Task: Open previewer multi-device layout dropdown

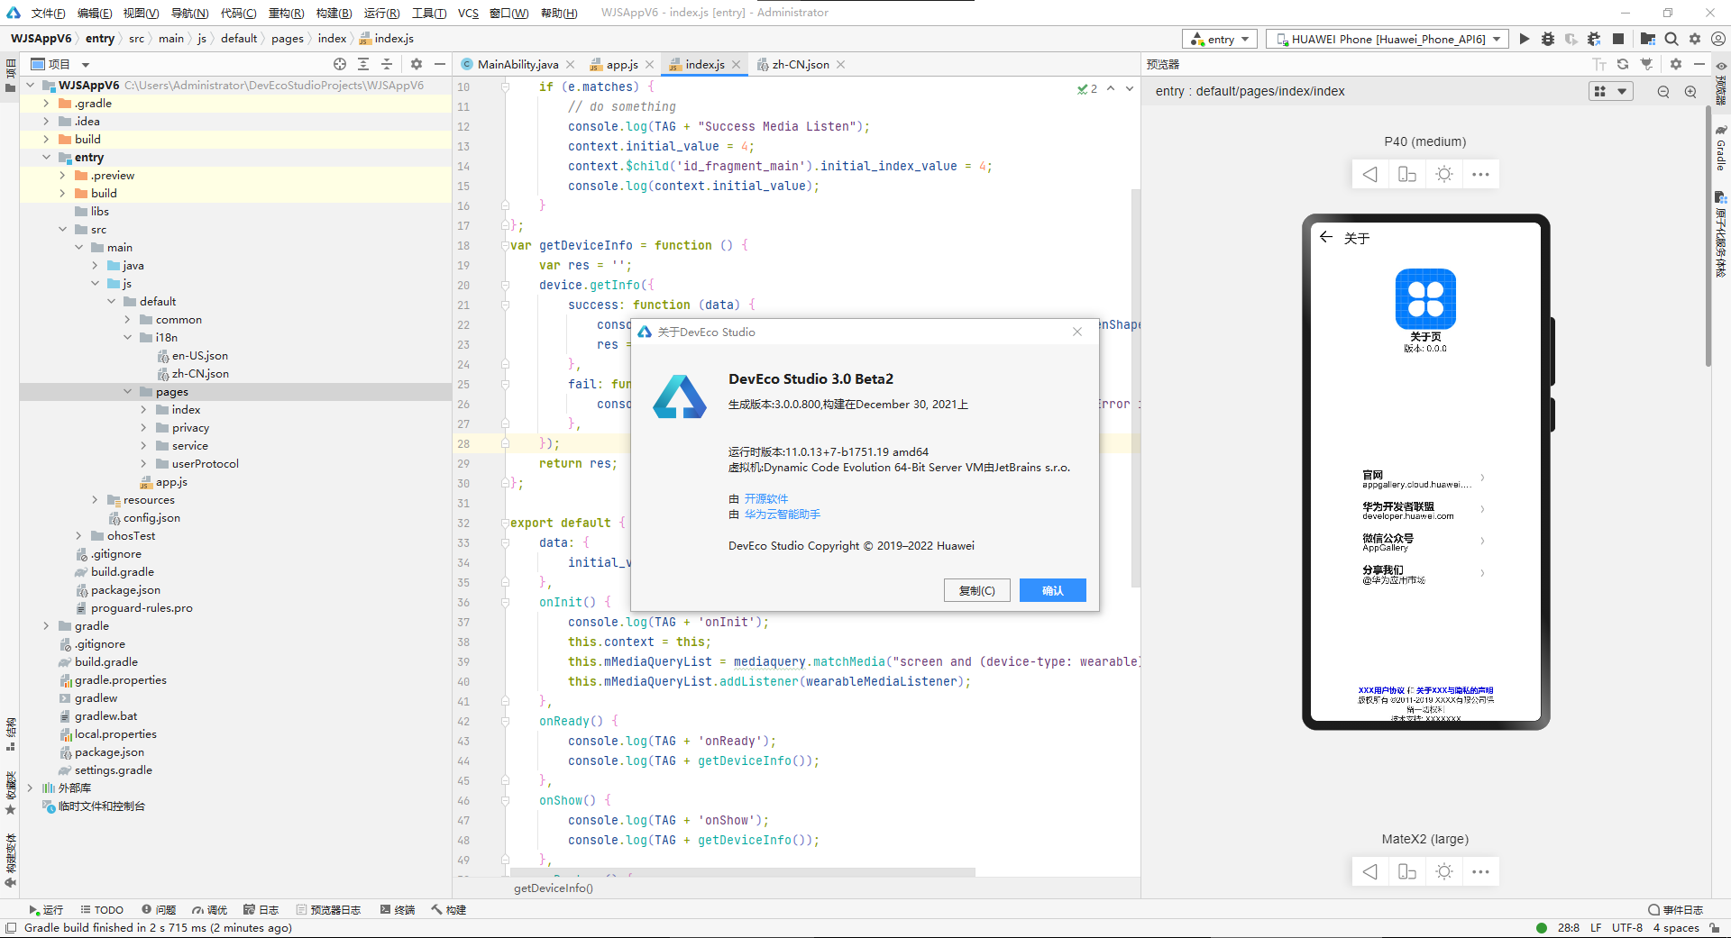Action: [1610, 92]
